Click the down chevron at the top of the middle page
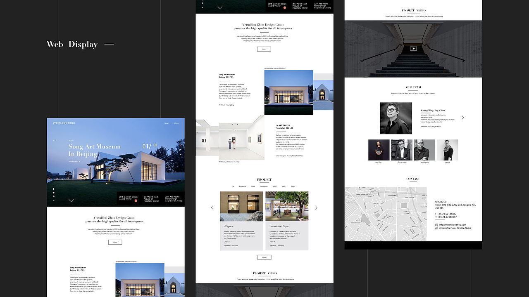This screenshot has width=529, height=297. (220, 7)
